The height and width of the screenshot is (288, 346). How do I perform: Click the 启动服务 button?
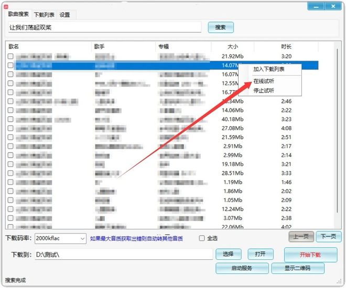[242, 268]
